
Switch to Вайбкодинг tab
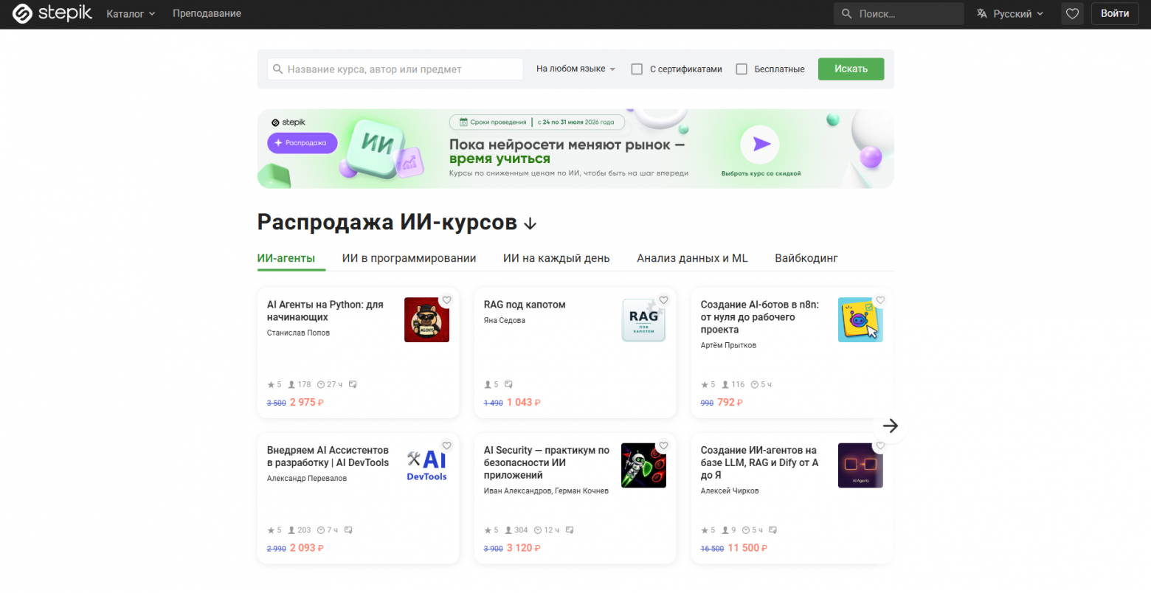pyautogui.click(x=806, y=258)
